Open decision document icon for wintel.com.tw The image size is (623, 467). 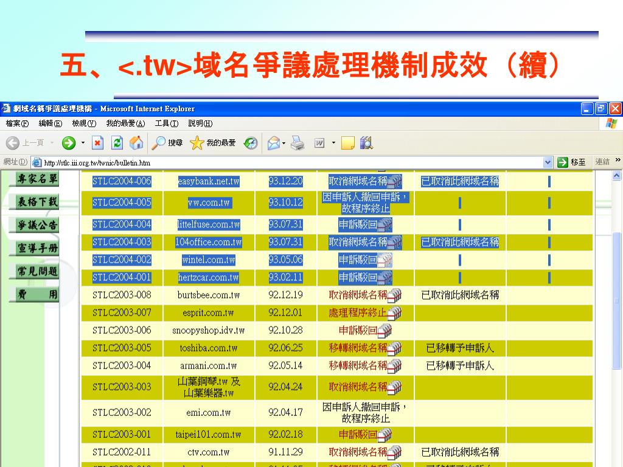click(385, 260)
